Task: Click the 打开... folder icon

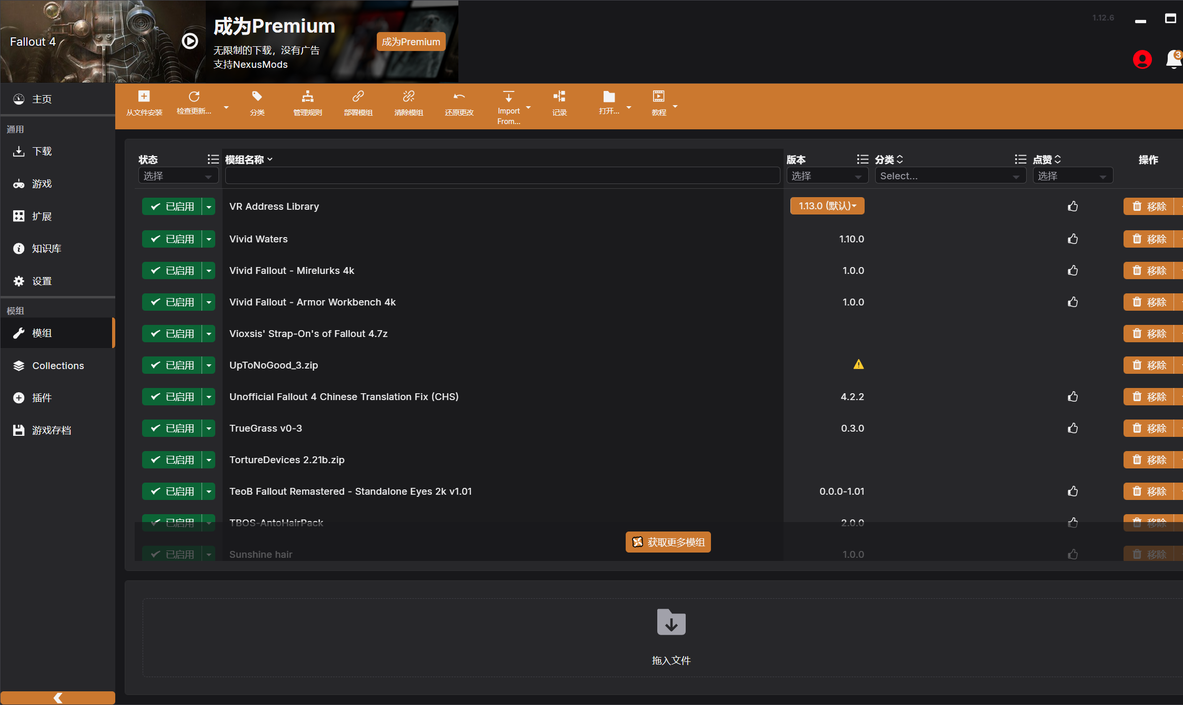Action: (x=609, y=96)
